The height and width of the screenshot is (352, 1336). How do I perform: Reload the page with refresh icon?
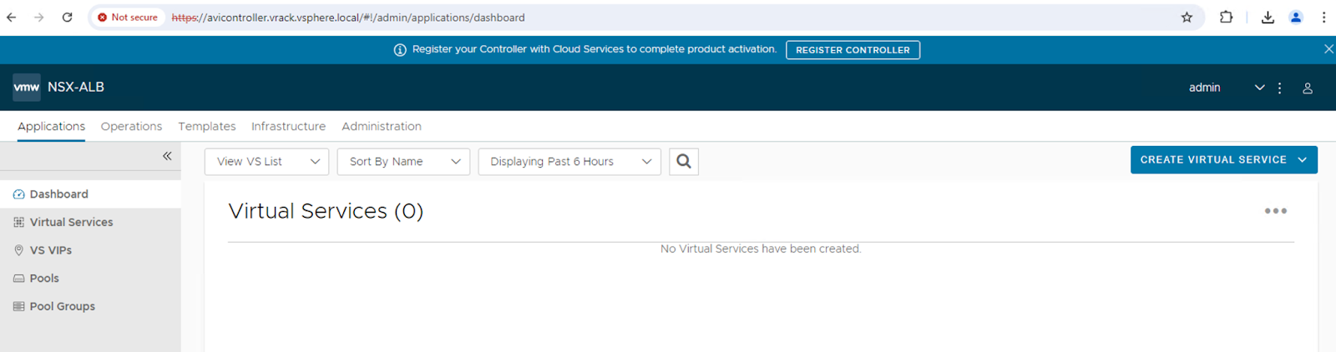coord(67,17)
